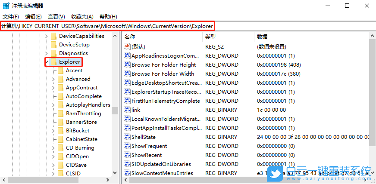Click the 0x0000017c (380) data cell
Viewport: 376px width, 184px height.
tap(279, 74)
